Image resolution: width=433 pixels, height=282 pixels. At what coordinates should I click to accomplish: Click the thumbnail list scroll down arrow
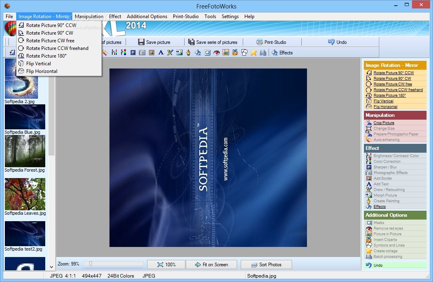click(51, 267)
